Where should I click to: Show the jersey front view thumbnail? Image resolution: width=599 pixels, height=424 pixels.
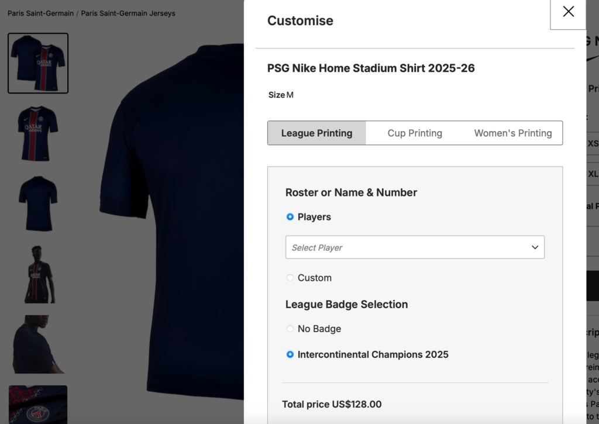(x=38, y=133)
